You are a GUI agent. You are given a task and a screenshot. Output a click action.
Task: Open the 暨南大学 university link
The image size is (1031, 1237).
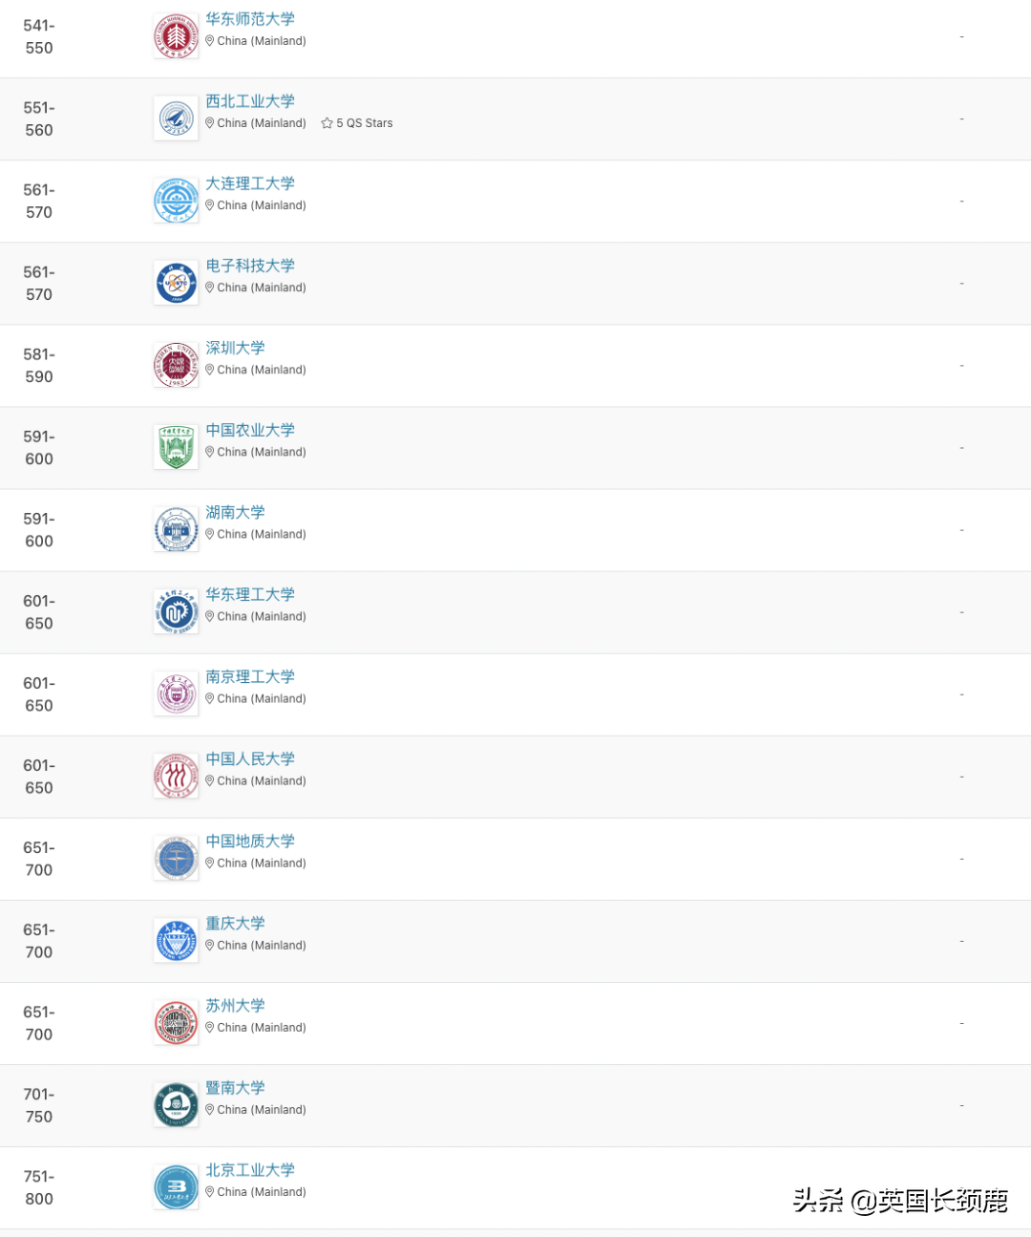pyautogui.click(x=235, y=1088)
